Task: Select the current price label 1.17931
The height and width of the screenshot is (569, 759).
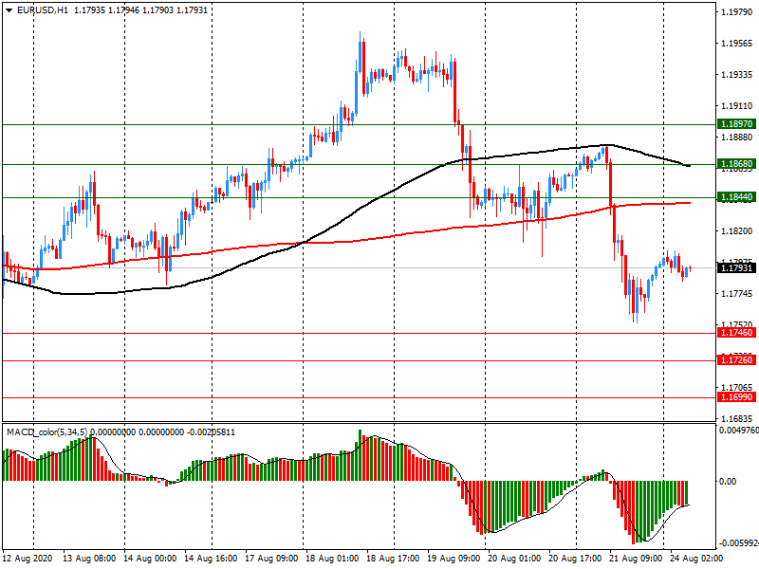Action: (x=736, y=267)
